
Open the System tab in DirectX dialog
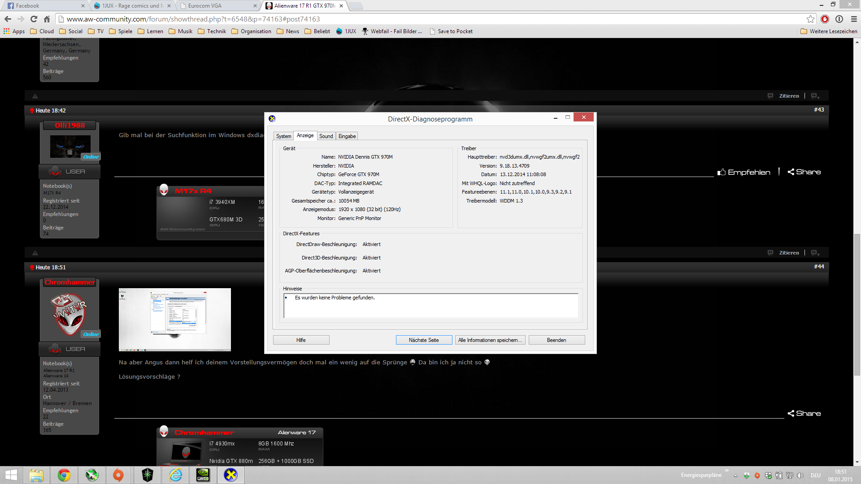pyautogui.click(x=283, y=136)
